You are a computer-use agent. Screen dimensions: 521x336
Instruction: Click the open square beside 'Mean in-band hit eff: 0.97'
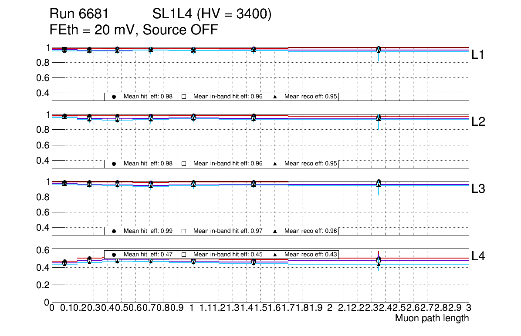pos(184,231)
